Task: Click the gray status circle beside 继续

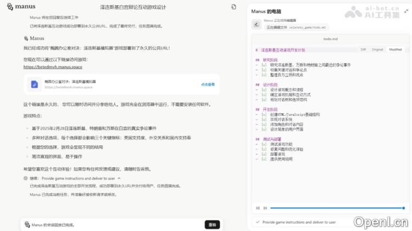Action: (x=26, y=178)
